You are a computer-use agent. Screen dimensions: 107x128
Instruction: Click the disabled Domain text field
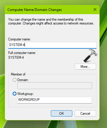55,86
